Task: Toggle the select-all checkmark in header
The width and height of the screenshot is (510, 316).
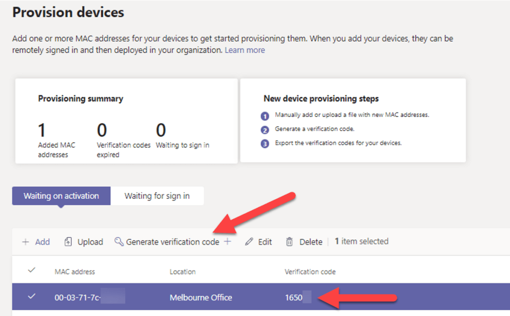Action: tap(32, 270)
